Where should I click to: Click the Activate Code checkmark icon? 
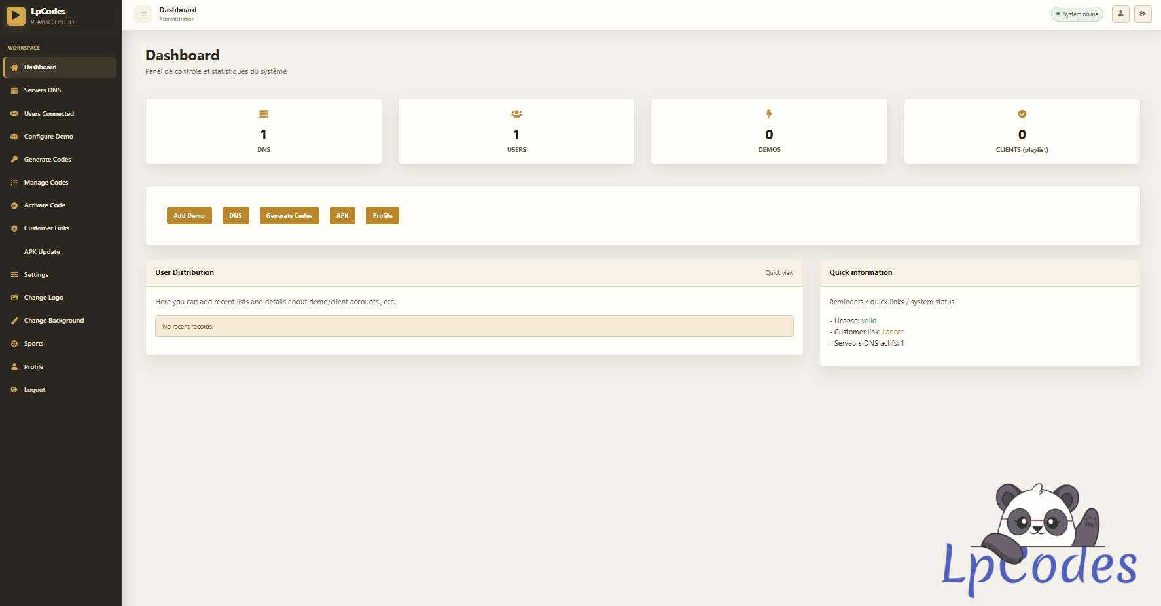click(14, 205)
